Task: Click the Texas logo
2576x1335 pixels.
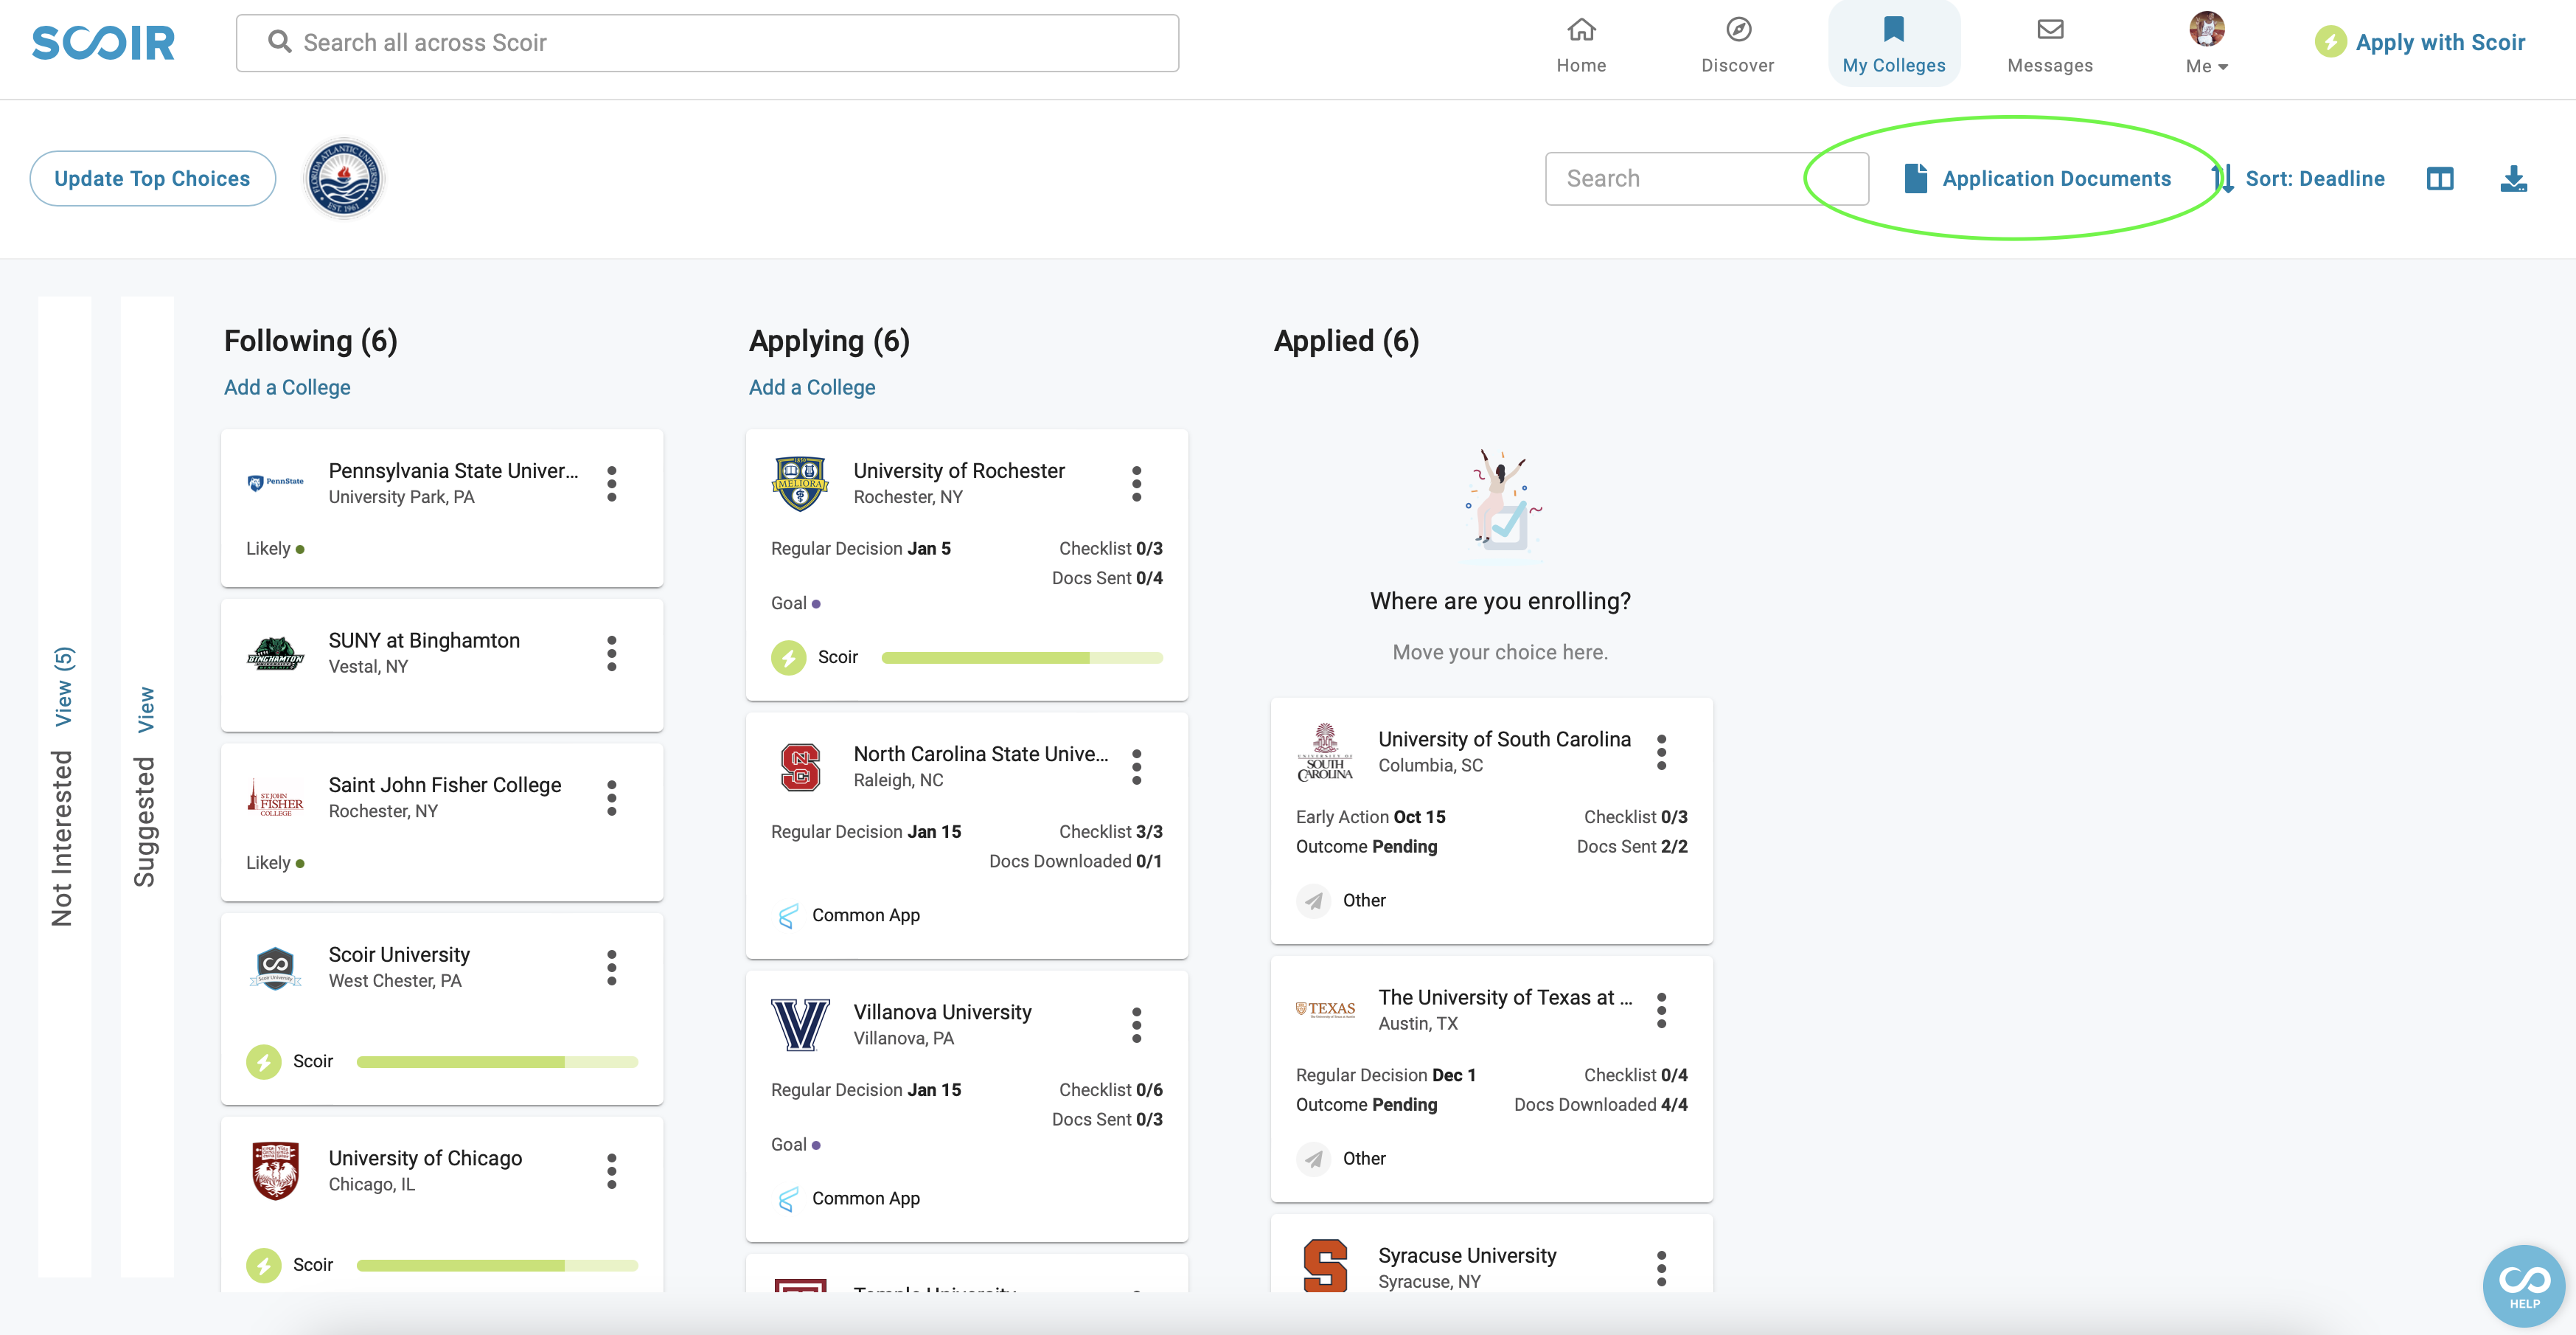Action: [1325, 1010]
